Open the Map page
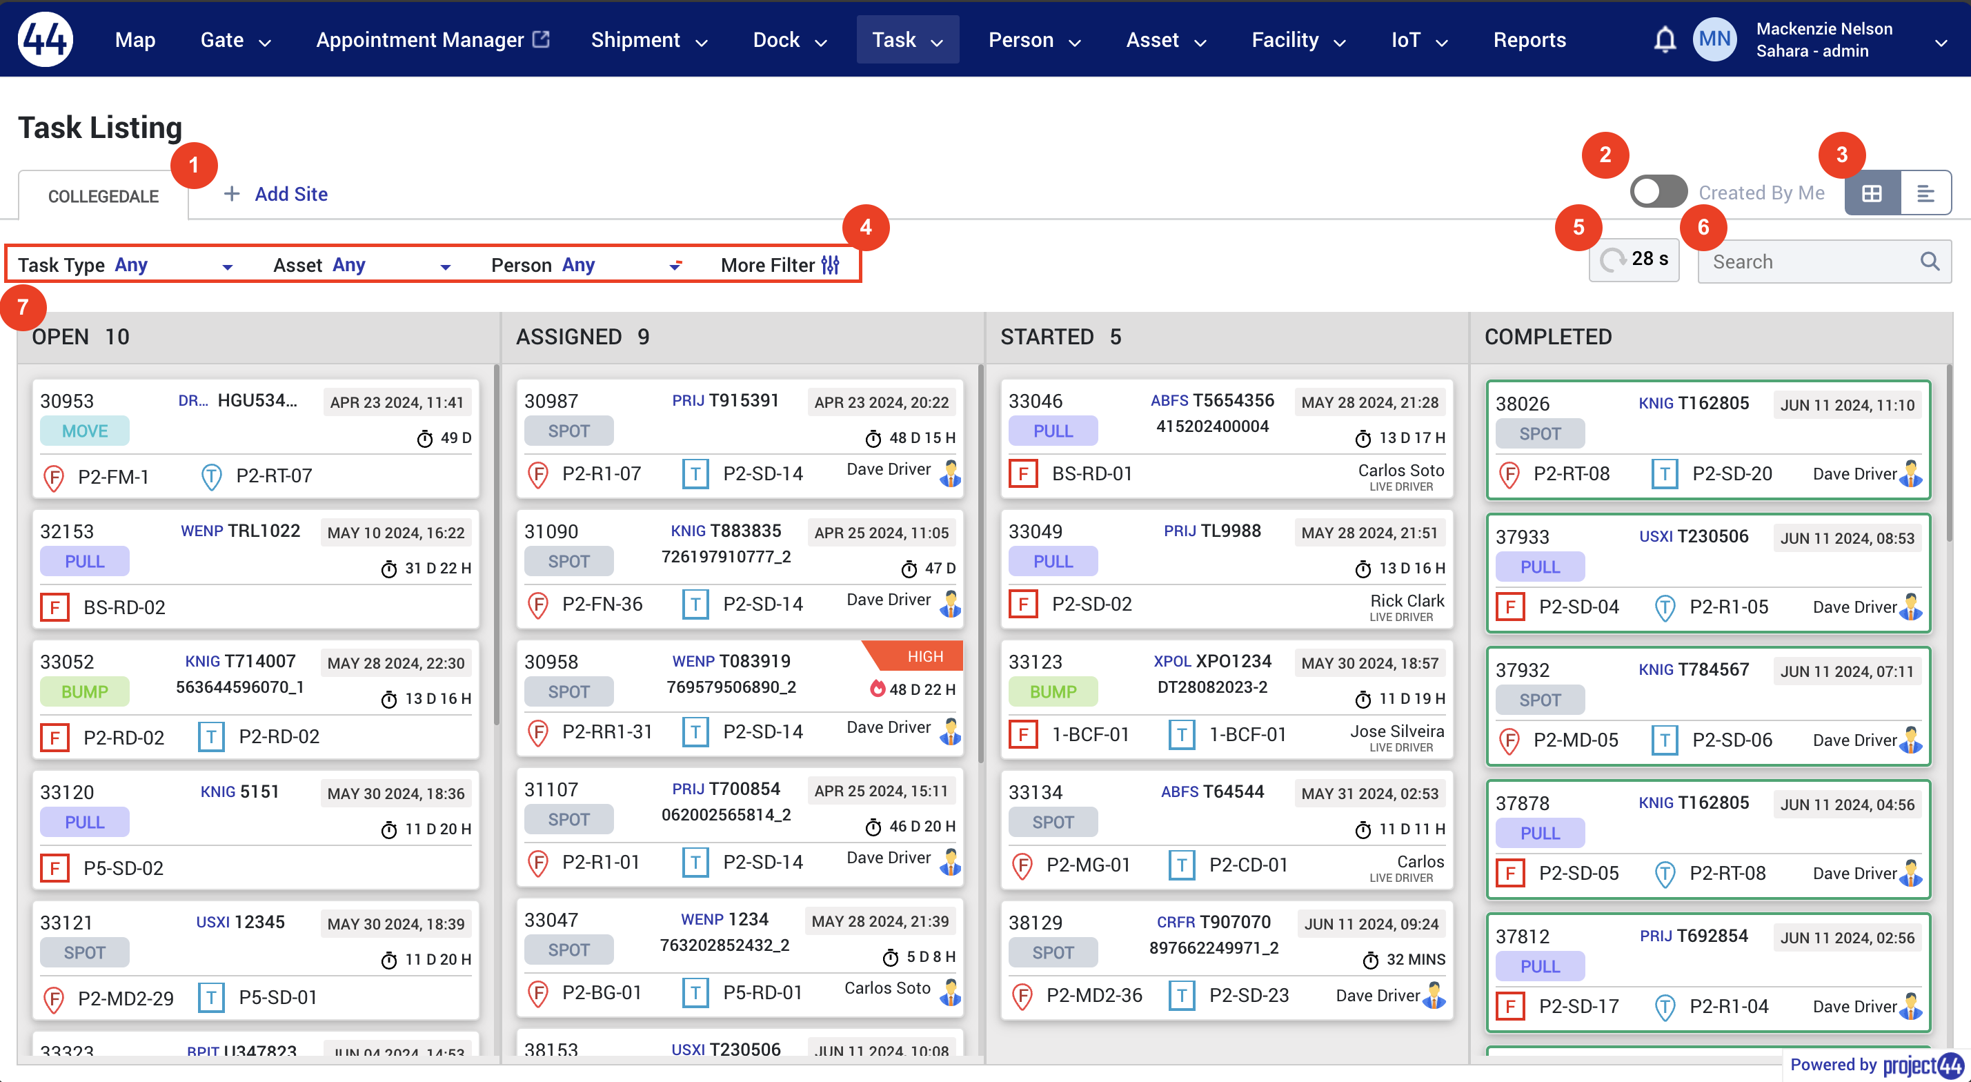1971x1082 pixels. point(135,40)
